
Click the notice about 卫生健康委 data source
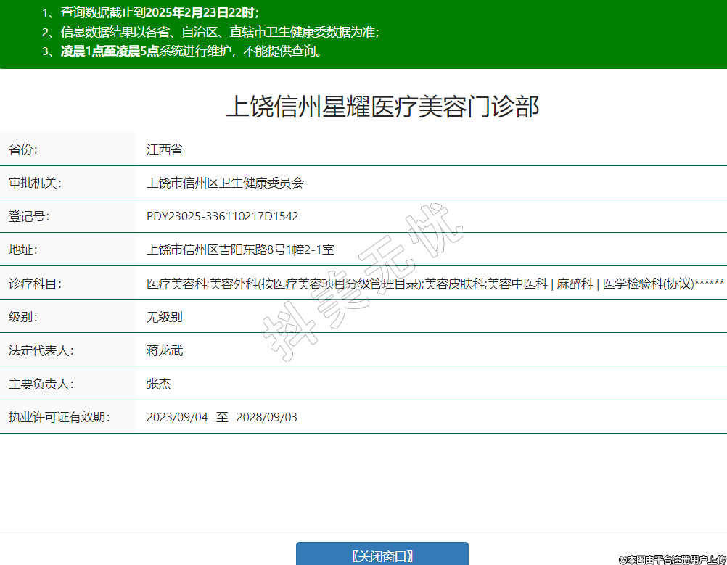click(x=210, y=32)
